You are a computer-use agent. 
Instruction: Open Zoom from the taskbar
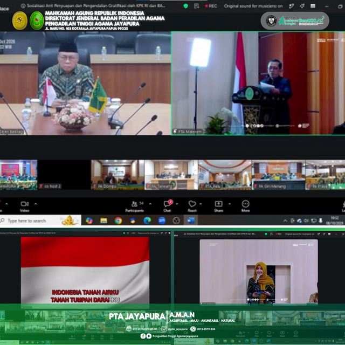162,220
